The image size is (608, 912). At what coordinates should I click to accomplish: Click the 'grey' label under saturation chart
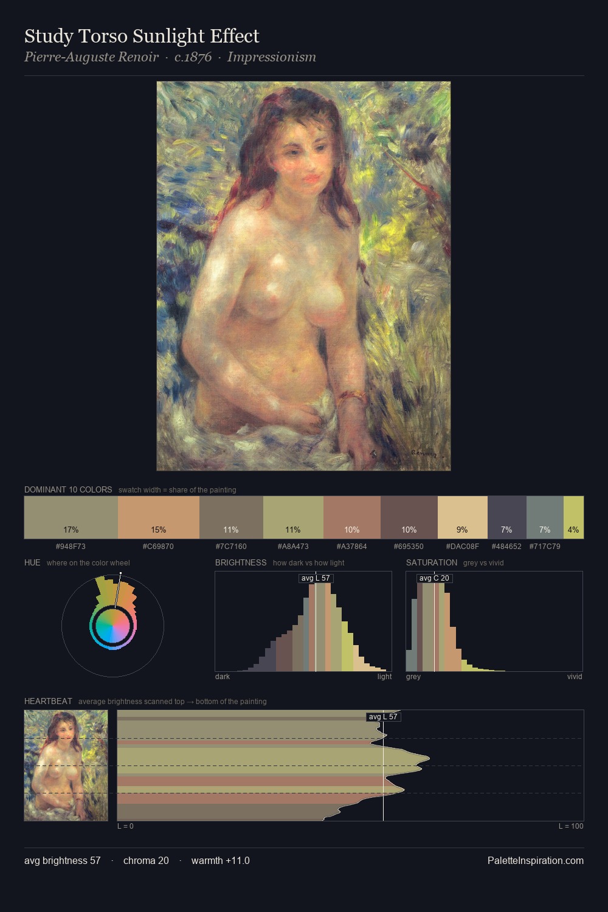pos(413,677)
